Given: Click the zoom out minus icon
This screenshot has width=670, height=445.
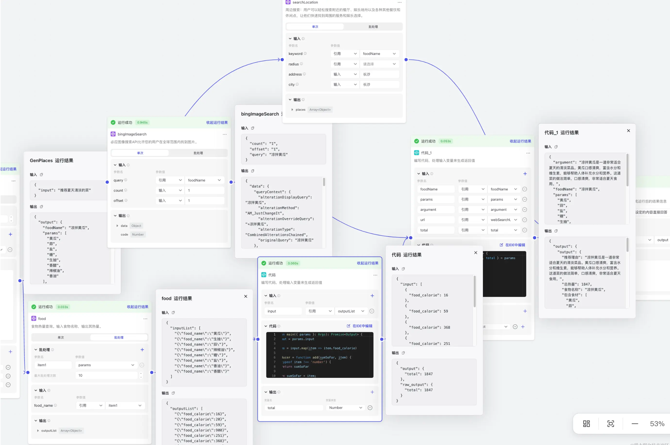Looking at the screenshot, I should pos(635,424).
